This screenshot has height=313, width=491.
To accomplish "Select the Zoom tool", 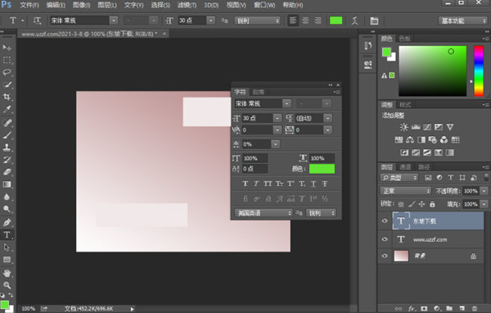I will 7,285.
